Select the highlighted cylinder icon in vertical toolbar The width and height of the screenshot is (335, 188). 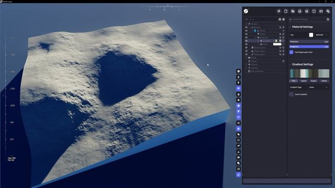[239, 105]
